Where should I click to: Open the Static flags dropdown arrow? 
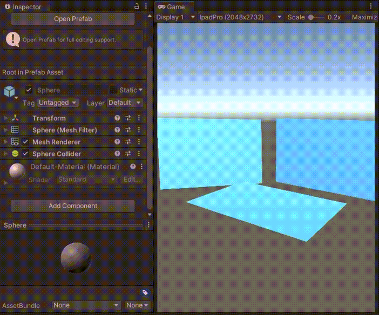pos(140,90)
